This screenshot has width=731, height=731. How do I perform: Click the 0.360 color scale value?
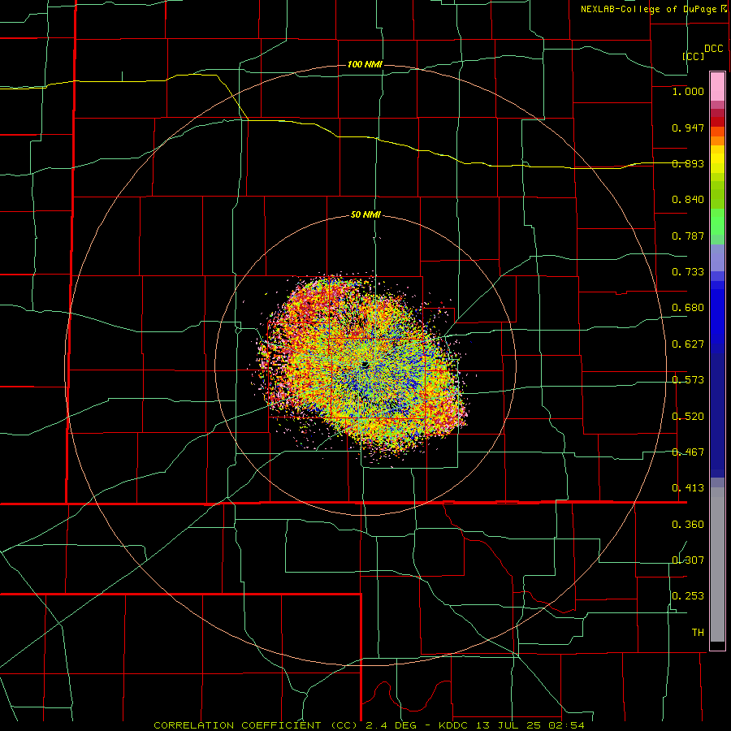688,525
